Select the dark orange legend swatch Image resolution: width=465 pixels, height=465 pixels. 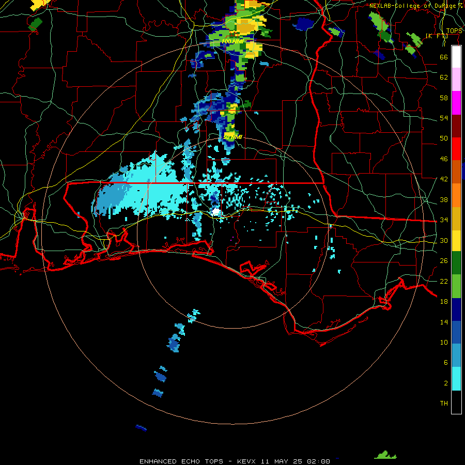click(x=456, y=172)
